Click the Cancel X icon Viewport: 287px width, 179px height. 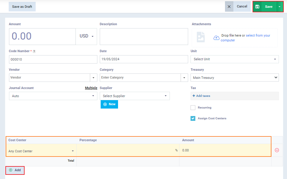(229, 7)
